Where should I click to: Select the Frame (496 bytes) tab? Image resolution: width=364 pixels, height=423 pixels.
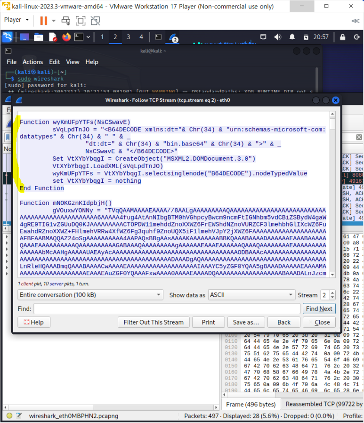pyautogui.click(x=251, y=404)
